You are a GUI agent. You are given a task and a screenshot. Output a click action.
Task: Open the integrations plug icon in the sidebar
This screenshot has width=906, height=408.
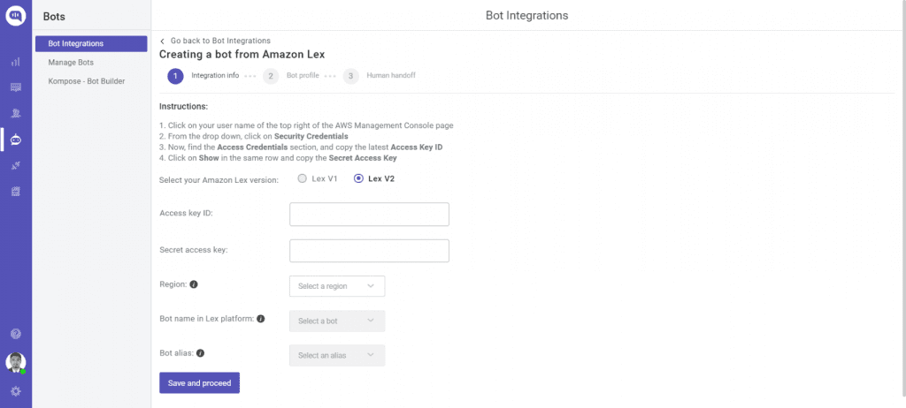(16, 166)
